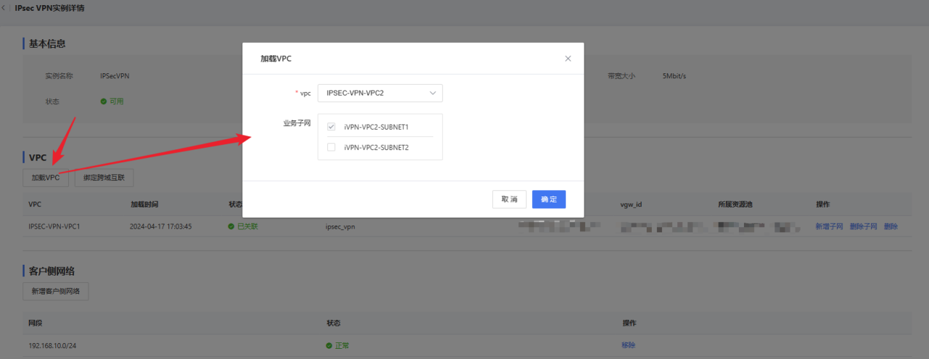
Task: Click the back arrow beside IPsec VPN实例详情
Action: point(5,8)
